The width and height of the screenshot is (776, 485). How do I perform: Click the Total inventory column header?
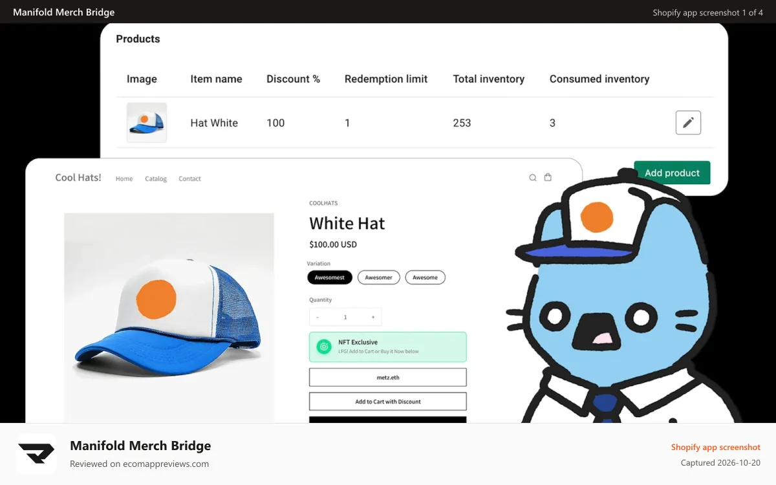489,79
